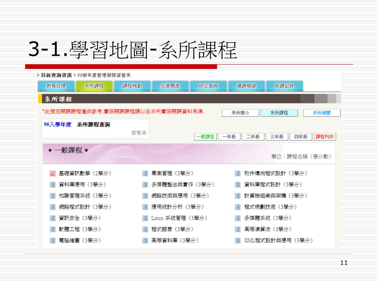
Task: Open course 高等演算法《3學分》
Action: [268, 229]
